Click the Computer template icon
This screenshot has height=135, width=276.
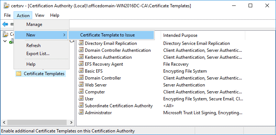point(81,92)
